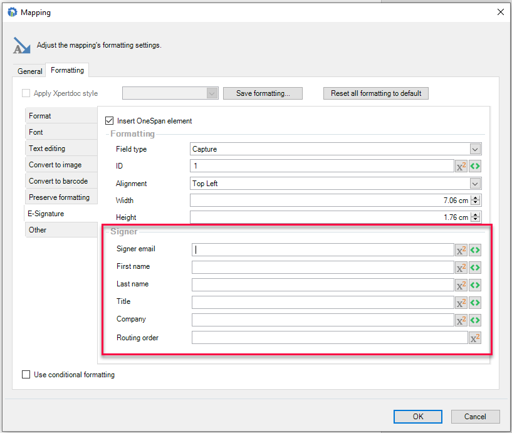This screenshot has width=512, height=433.
Task: Expand the Alignment dropdown
Action: [x=475, y=184]
